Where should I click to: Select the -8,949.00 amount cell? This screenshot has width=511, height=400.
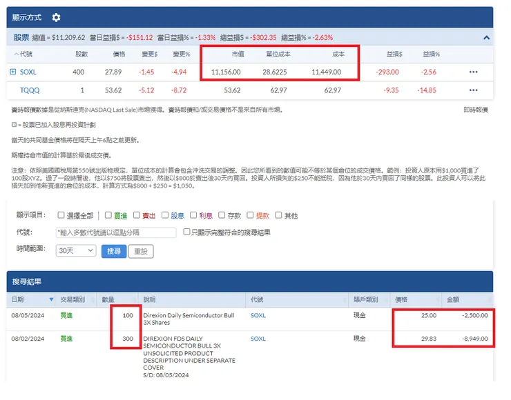pyautogui.click(x=475, y=339)
